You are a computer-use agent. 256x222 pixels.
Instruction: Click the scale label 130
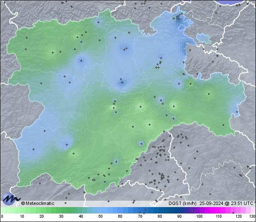coord(253,216)
